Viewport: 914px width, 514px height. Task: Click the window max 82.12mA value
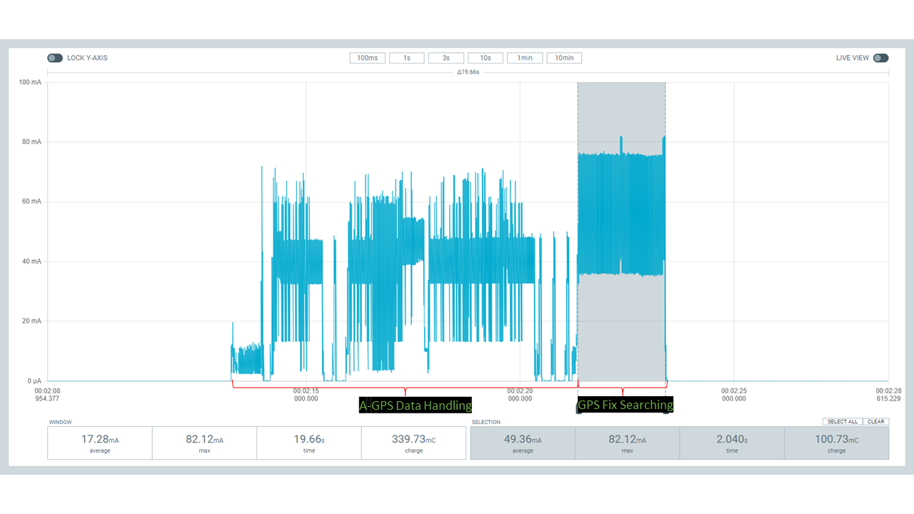(204, 440)
